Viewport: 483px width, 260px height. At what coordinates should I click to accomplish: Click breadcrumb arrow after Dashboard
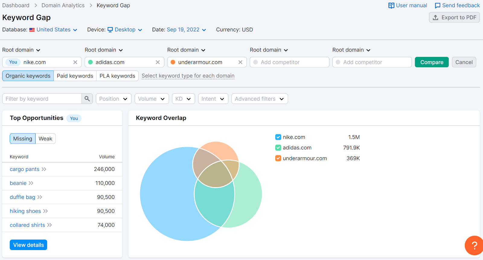point(36,5)
